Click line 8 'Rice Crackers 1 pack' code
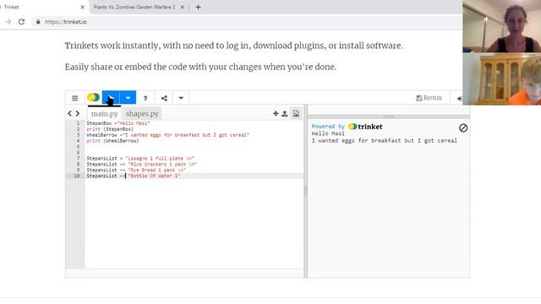Viewport: 541px width, 304px height. pyautogui.click(x=142, y=164)
